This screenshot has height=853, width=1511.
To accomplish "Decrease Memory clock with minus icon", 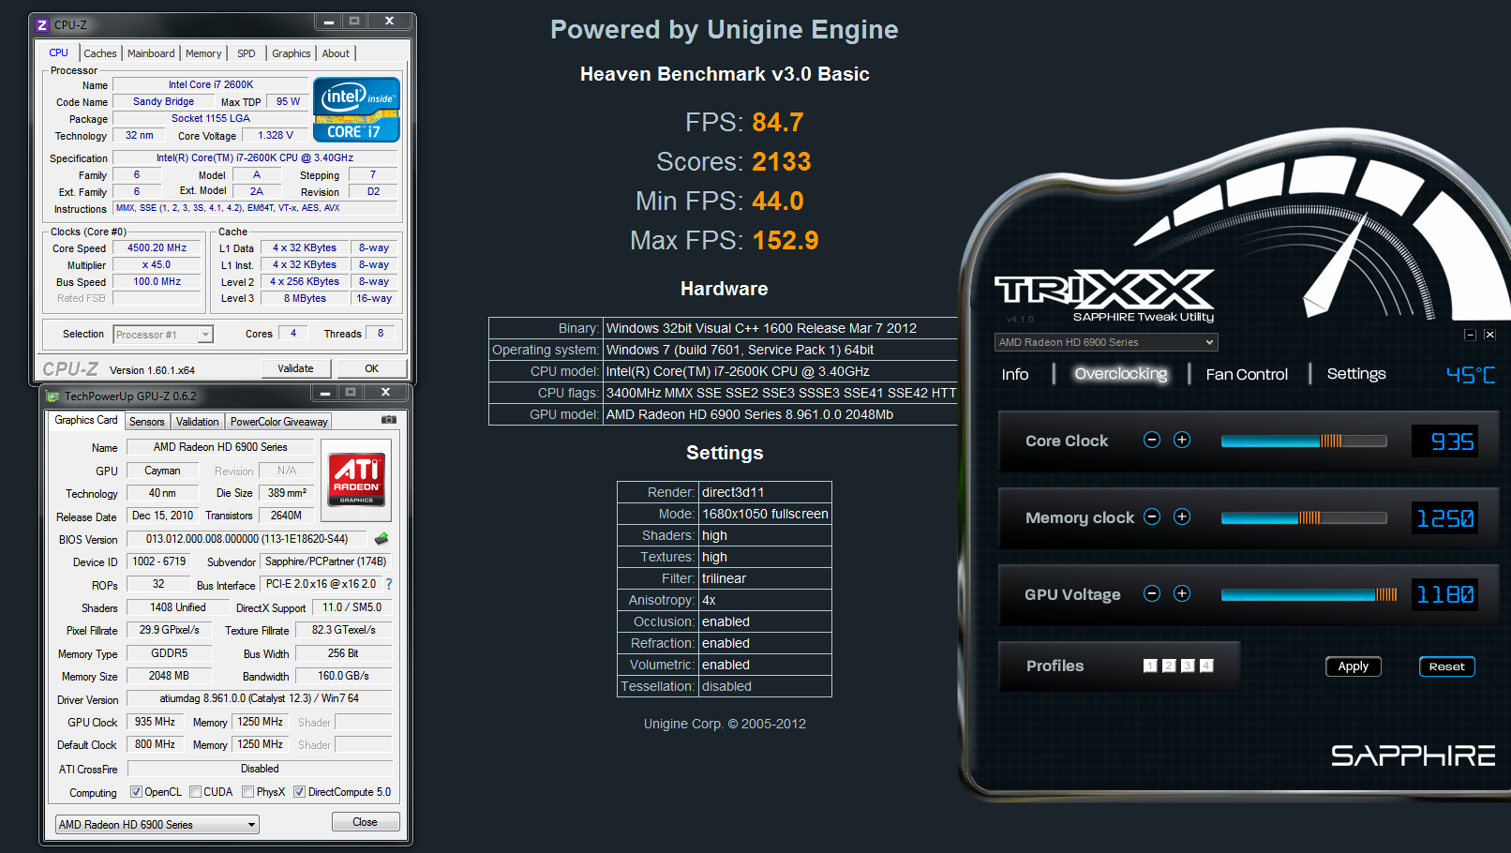I will pyautogui.click(x=1152, y=516).
